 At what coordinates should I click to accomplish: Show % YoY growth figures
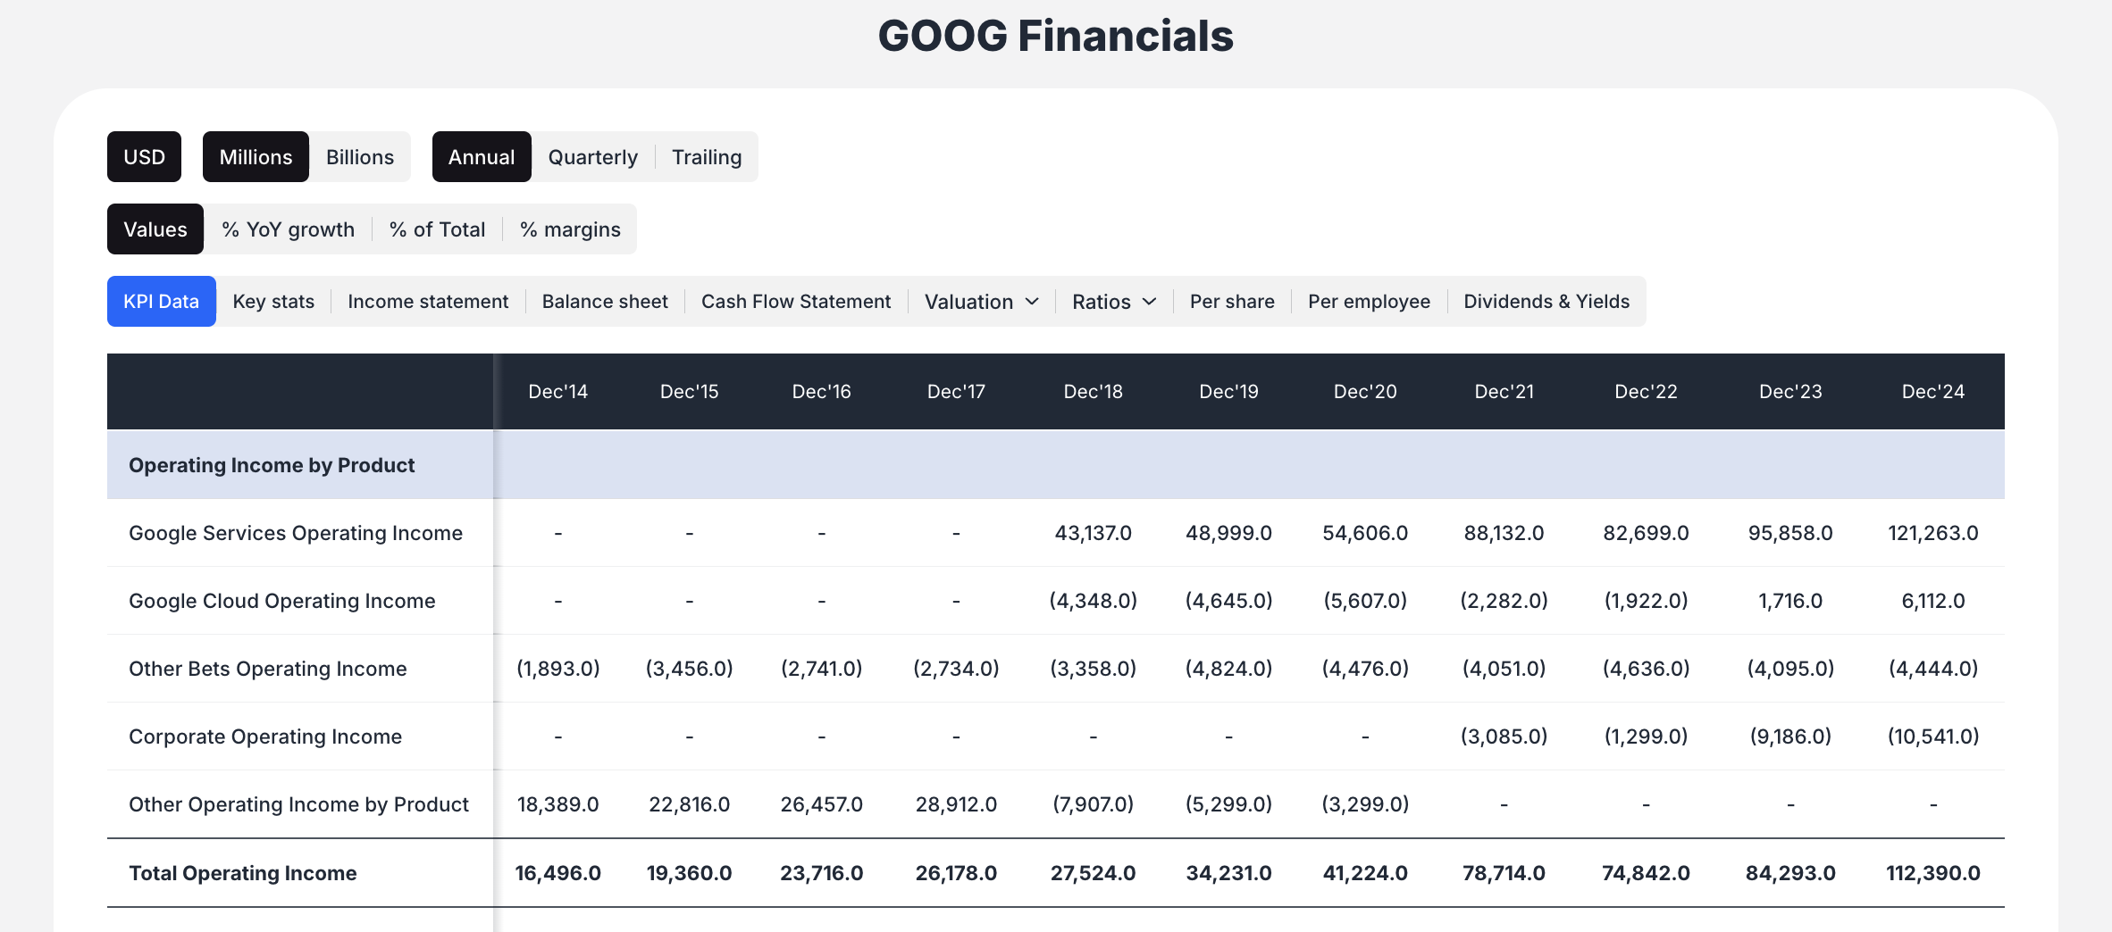click(x=287, y=229)
